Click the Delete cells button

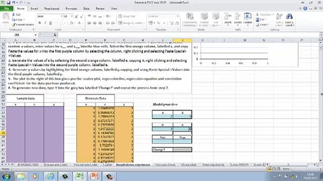coord(238,20)
